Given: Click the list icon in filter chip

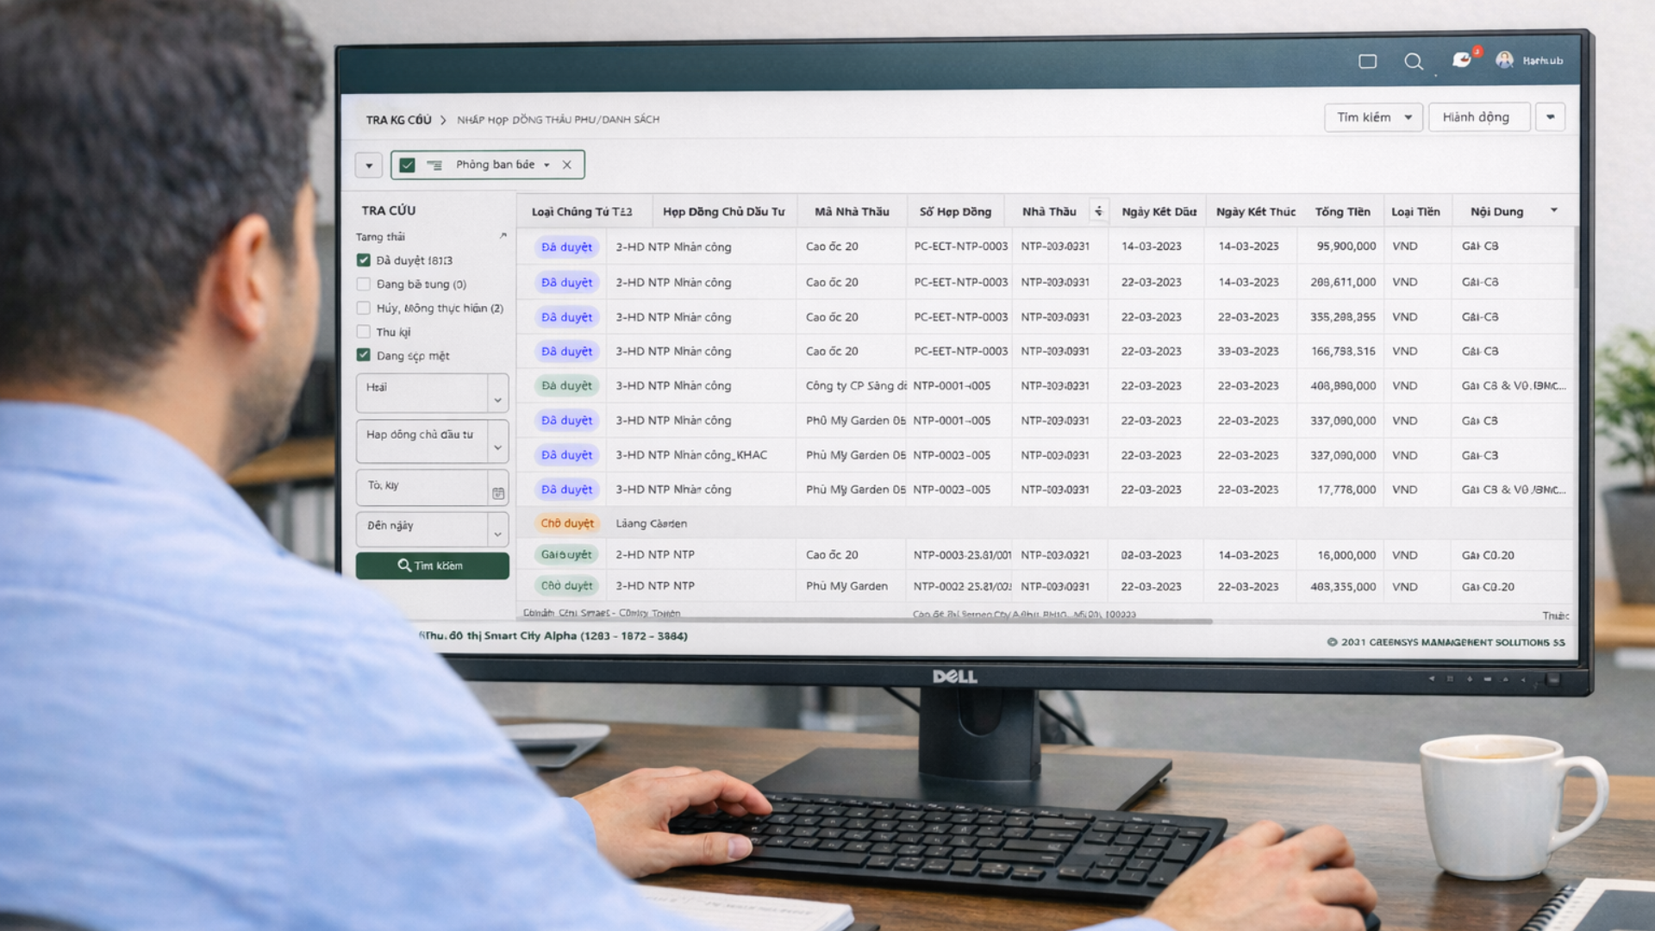Looking at the screenshot, I should click(x=434, y=165).
